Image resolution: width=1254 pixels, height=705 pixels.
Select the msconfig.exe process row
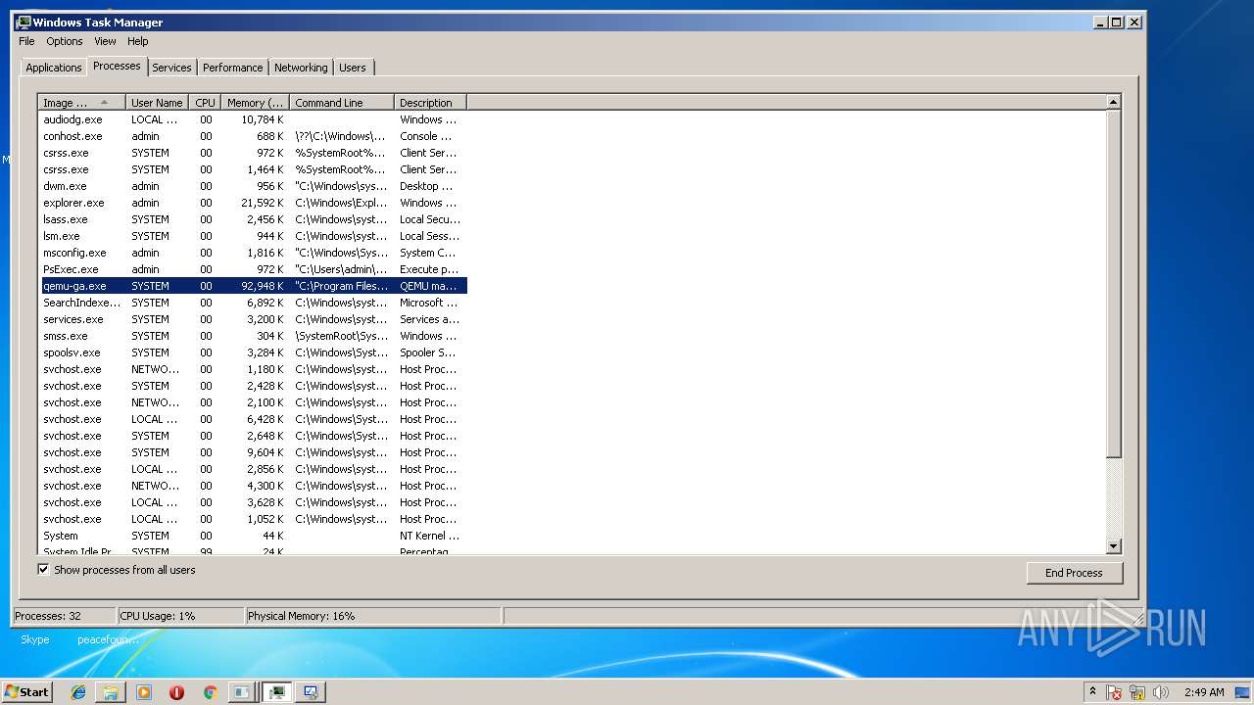(x=253, y=253)
